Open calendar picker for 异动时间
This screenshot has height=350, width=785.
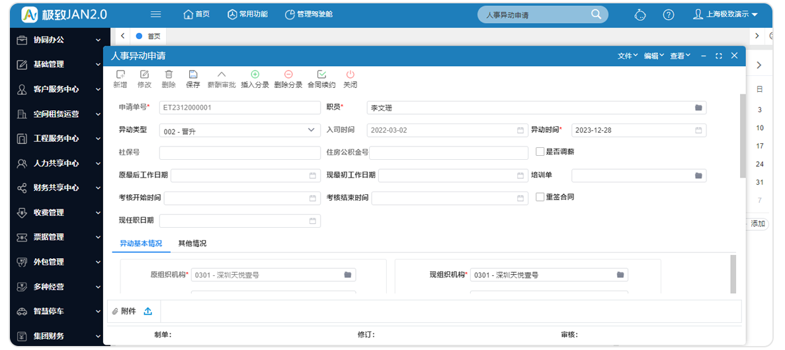[x=698, y=130]
